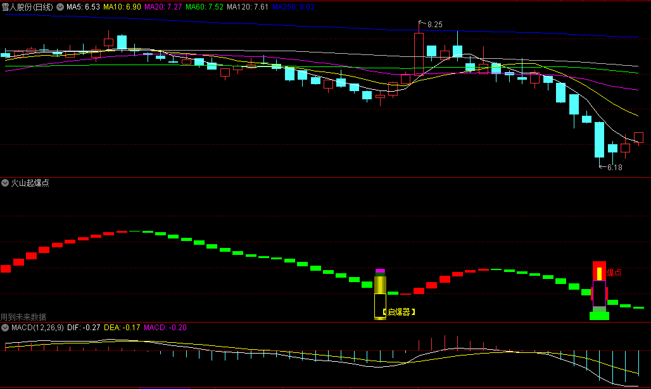This screenshot has width=651, height=389.
Task: Click the last red candlestick on the chart
Action: pos(638,139)
